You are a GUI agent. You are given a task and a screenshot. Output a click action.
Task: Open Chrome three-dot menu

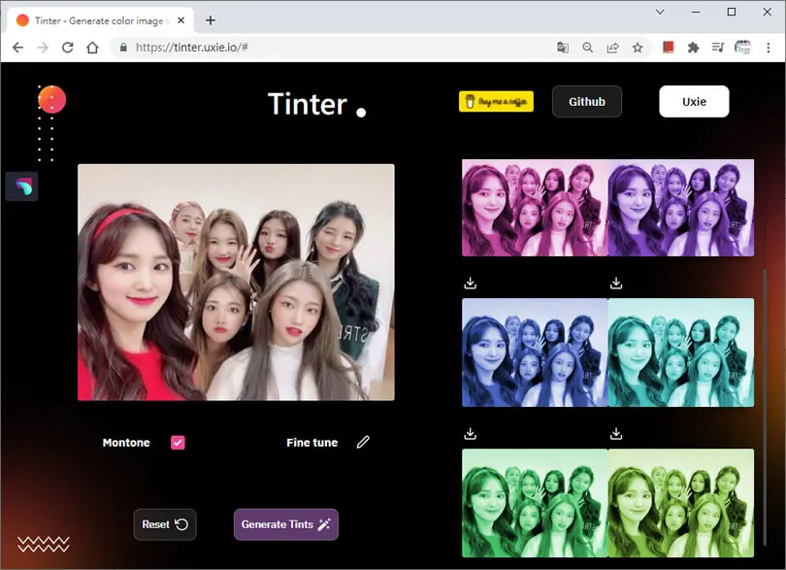(768, 48)
